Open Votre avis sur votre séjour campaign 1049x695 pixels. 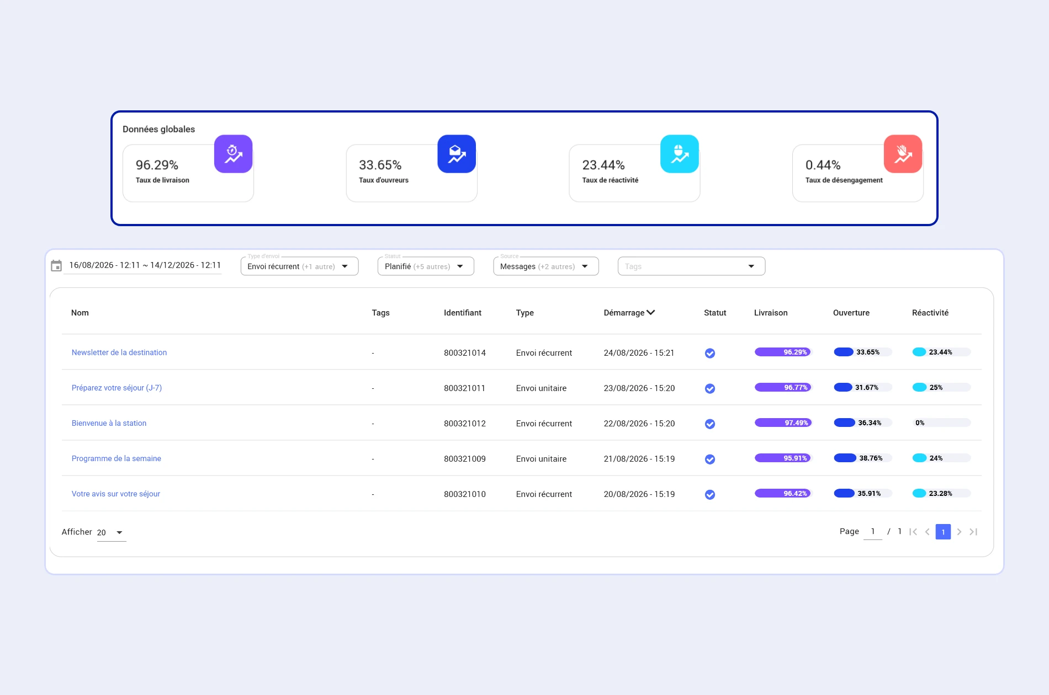[x=116, y=494]
